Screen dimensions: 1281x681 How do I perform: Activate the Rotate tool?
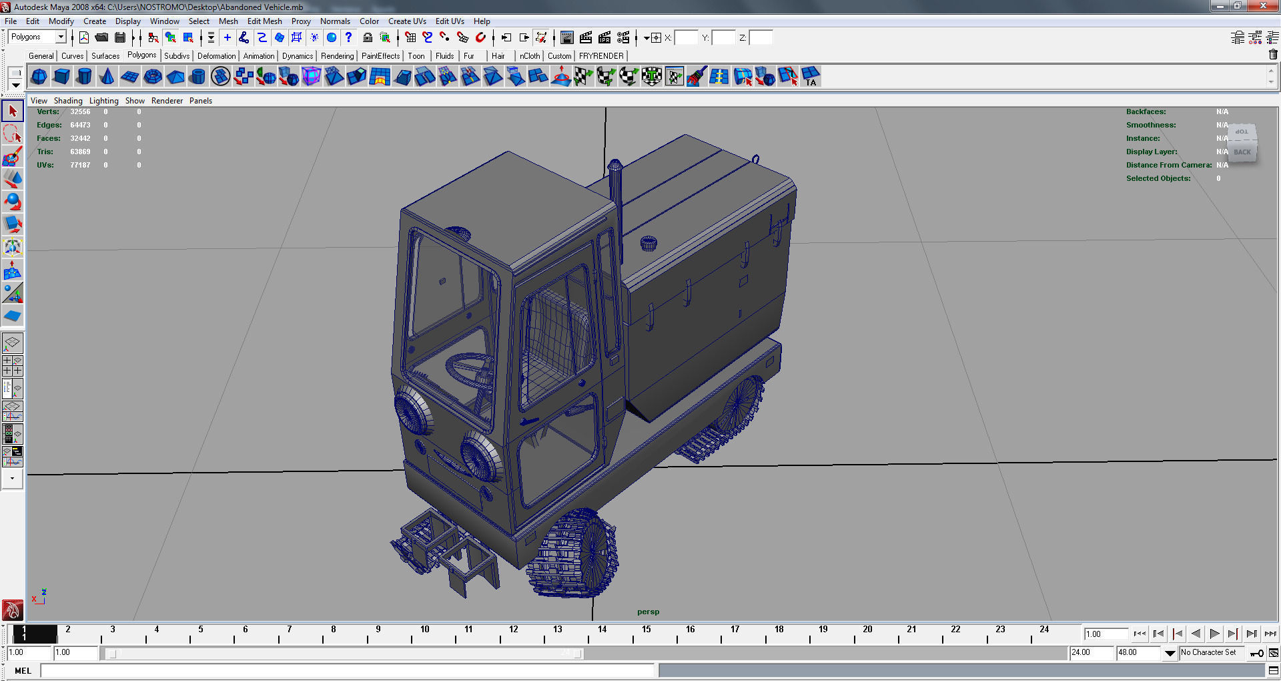click(x=13, y=202)
